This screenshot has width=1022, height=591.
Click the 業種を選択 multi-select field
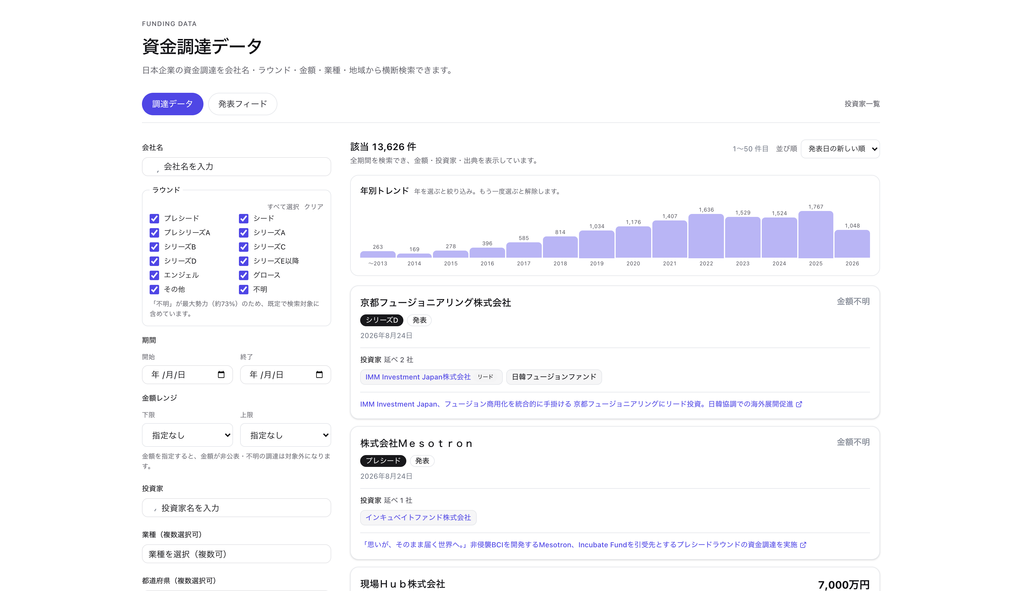click(x=237, y=554)
